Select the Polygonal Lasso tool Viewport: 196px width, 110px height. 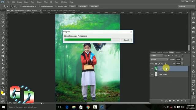[x=3, y=22]
